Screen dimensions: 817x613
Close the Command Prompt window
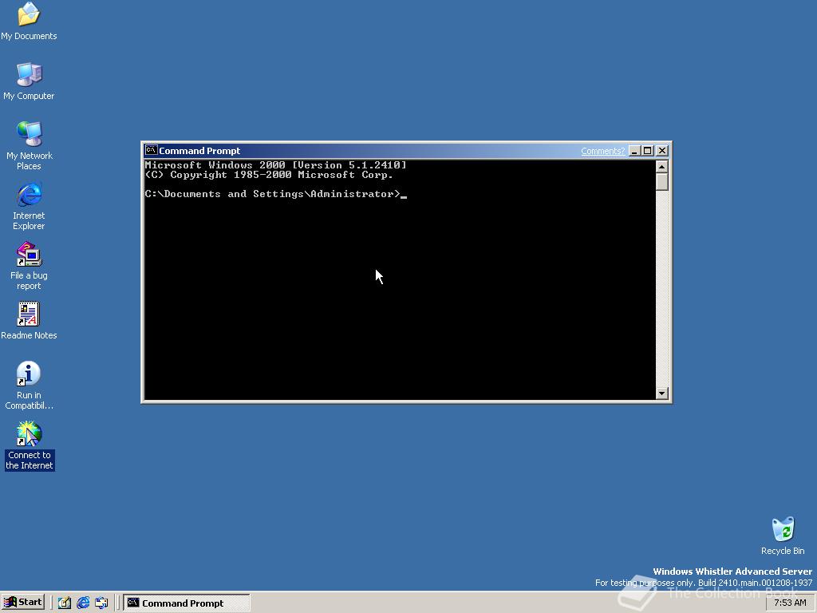tap(661, 151)
